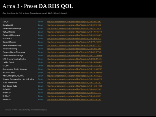The width and height of the screenshot is (156, 117).
Task: Click the Steam label in the No Grass Mod row
Action: click(x=40, y=73)
